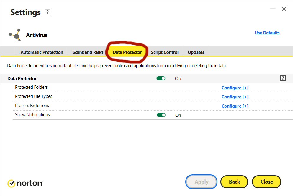The width and height of the screenshot is (293, 196).
Task: Click the Antivirus molecule icon
Action: point(15,35)
